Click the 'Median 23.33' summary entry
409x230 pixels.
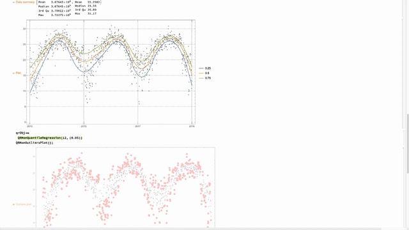[86, 6]
